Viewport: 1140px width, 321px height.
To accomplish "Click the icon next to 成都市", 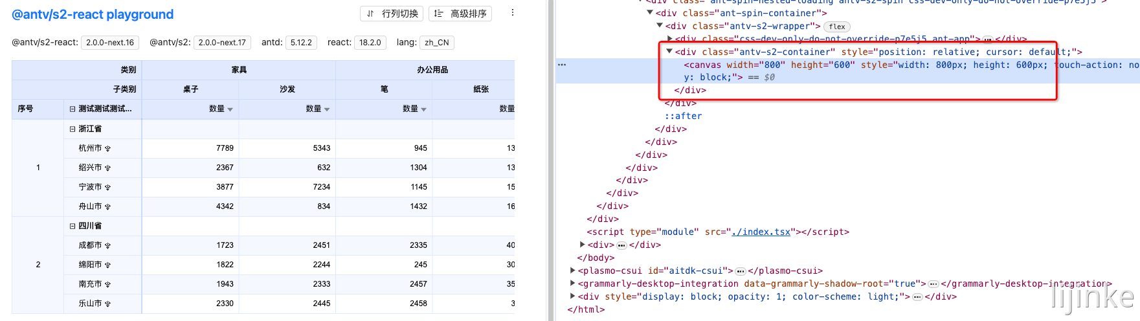I will coord(107,246).
